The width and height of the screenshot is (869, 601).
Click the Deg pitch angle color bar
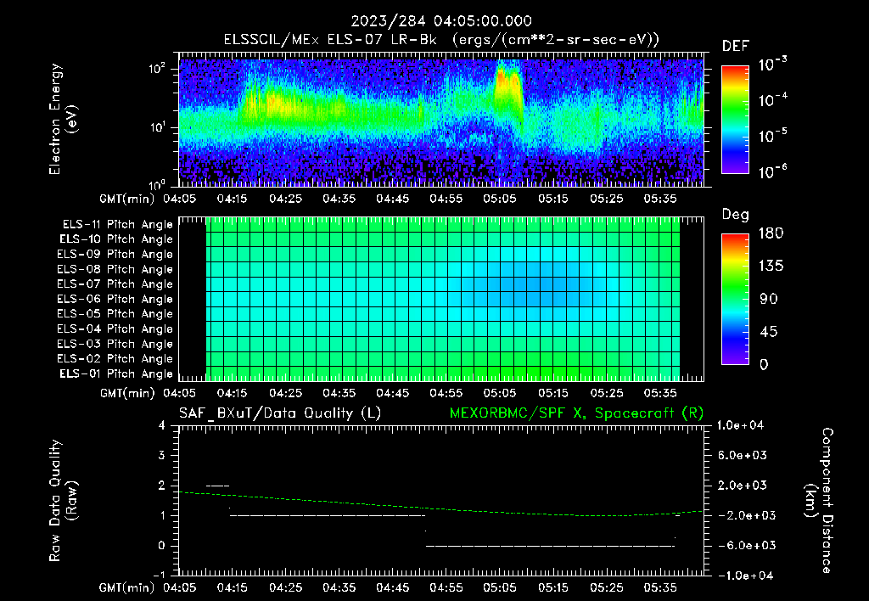coord(735,300)
